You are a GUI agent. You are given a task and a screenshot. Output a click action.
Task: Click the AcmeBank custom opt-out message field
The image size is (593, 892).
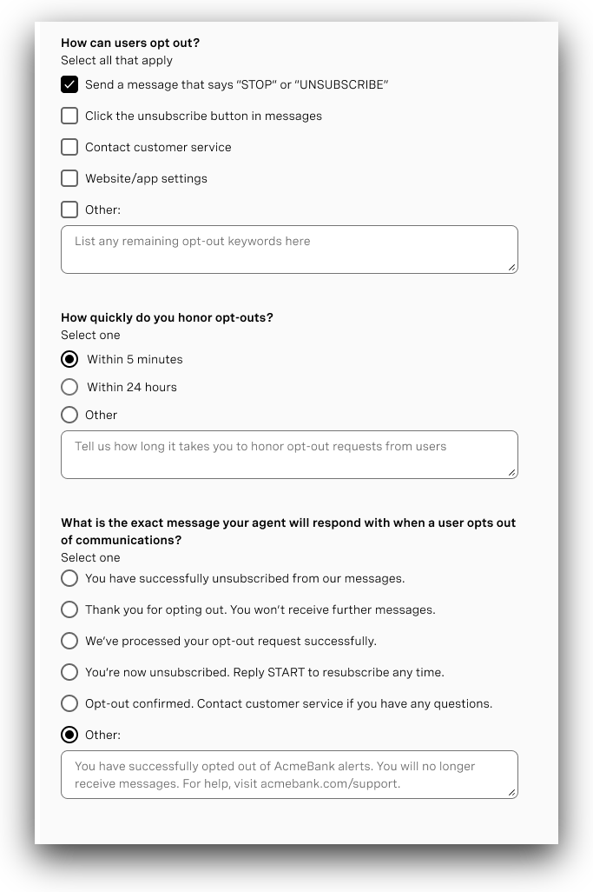tap(288, 775)
